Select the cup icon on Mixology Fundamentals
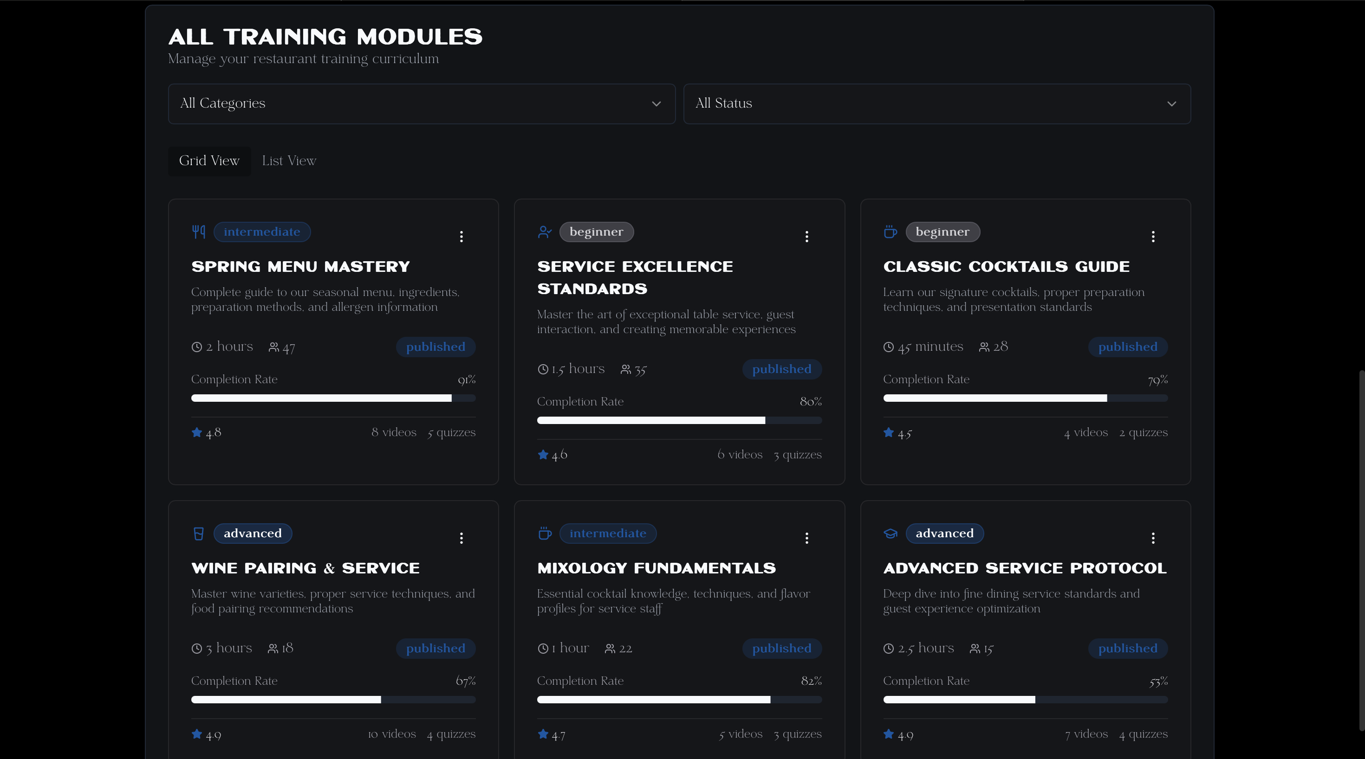This screenshot has width=1365, height=759. coord(545,534)
